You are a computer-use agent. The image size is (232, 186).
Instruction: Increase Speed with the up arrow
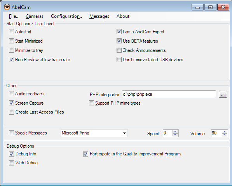pyautogui.click(x=175, y=132)
